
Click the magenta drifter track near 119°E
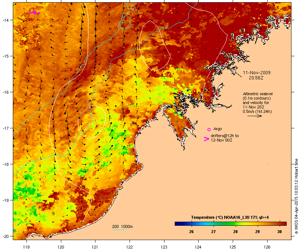tap(35, 13)
